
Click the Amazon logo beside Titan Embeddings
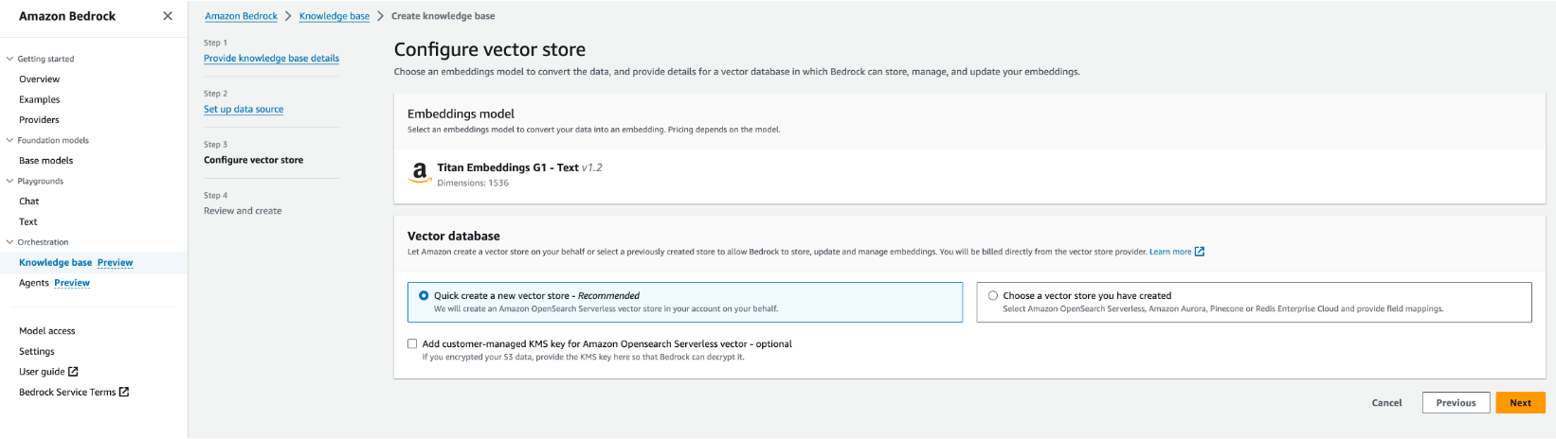419,173
